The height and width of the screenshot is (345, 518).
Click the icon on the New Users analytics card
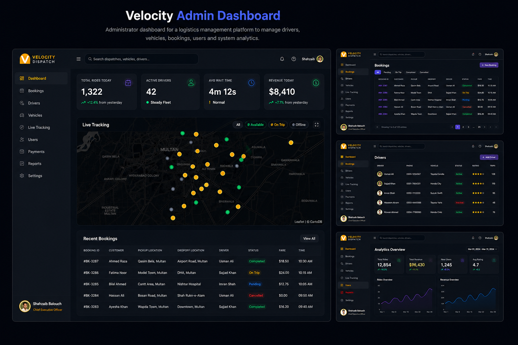click(x=462, y=260)
